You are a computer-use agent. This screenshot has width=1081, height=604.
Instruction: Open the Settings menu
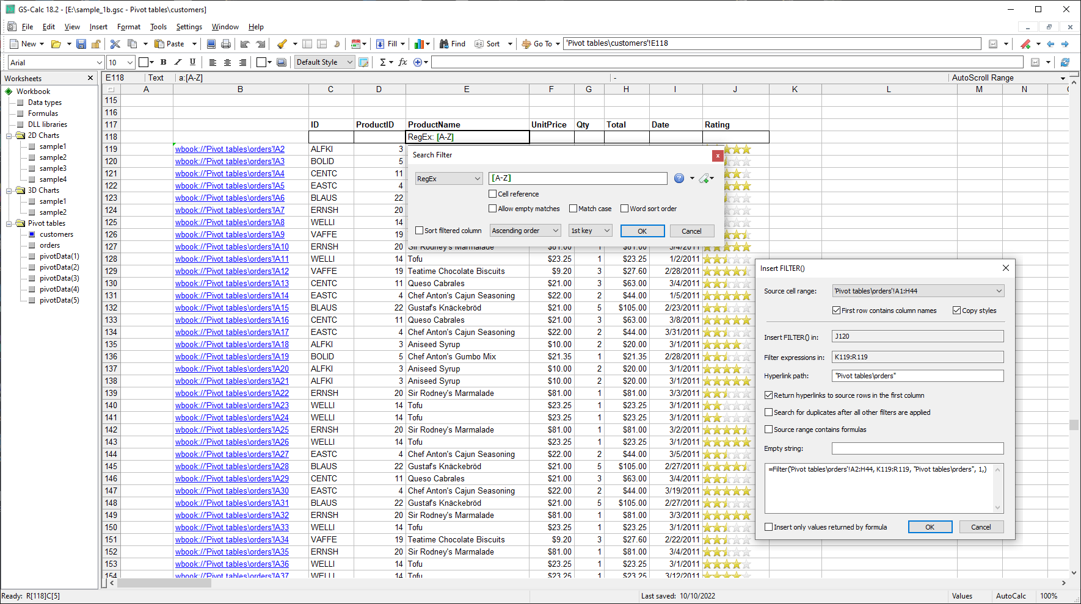click(189, 27)
